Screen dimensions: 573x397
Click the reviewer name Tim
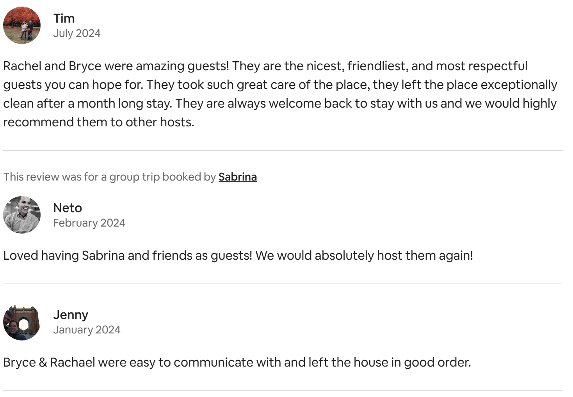(x=64, y=18)
